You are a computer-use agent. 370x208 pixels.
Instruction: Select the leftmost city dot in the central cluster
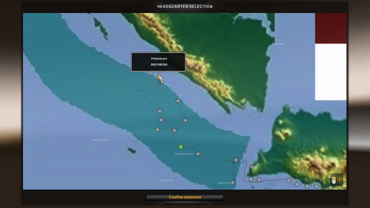click(x=157, y=129)
